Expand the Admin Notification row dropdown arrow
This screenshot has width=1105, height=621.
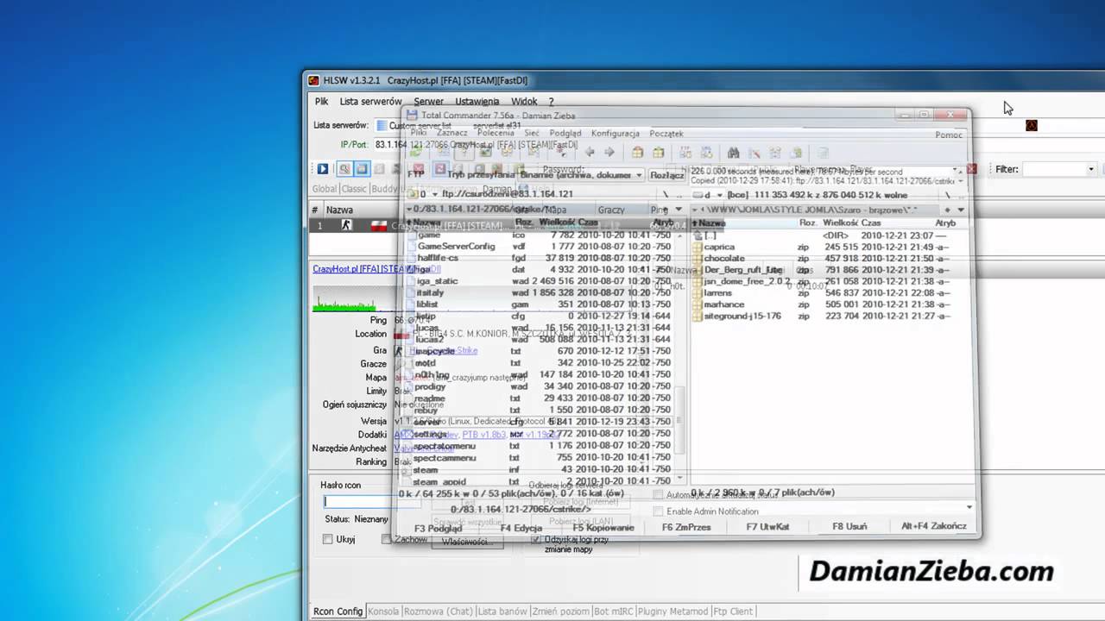coord(969,507)
